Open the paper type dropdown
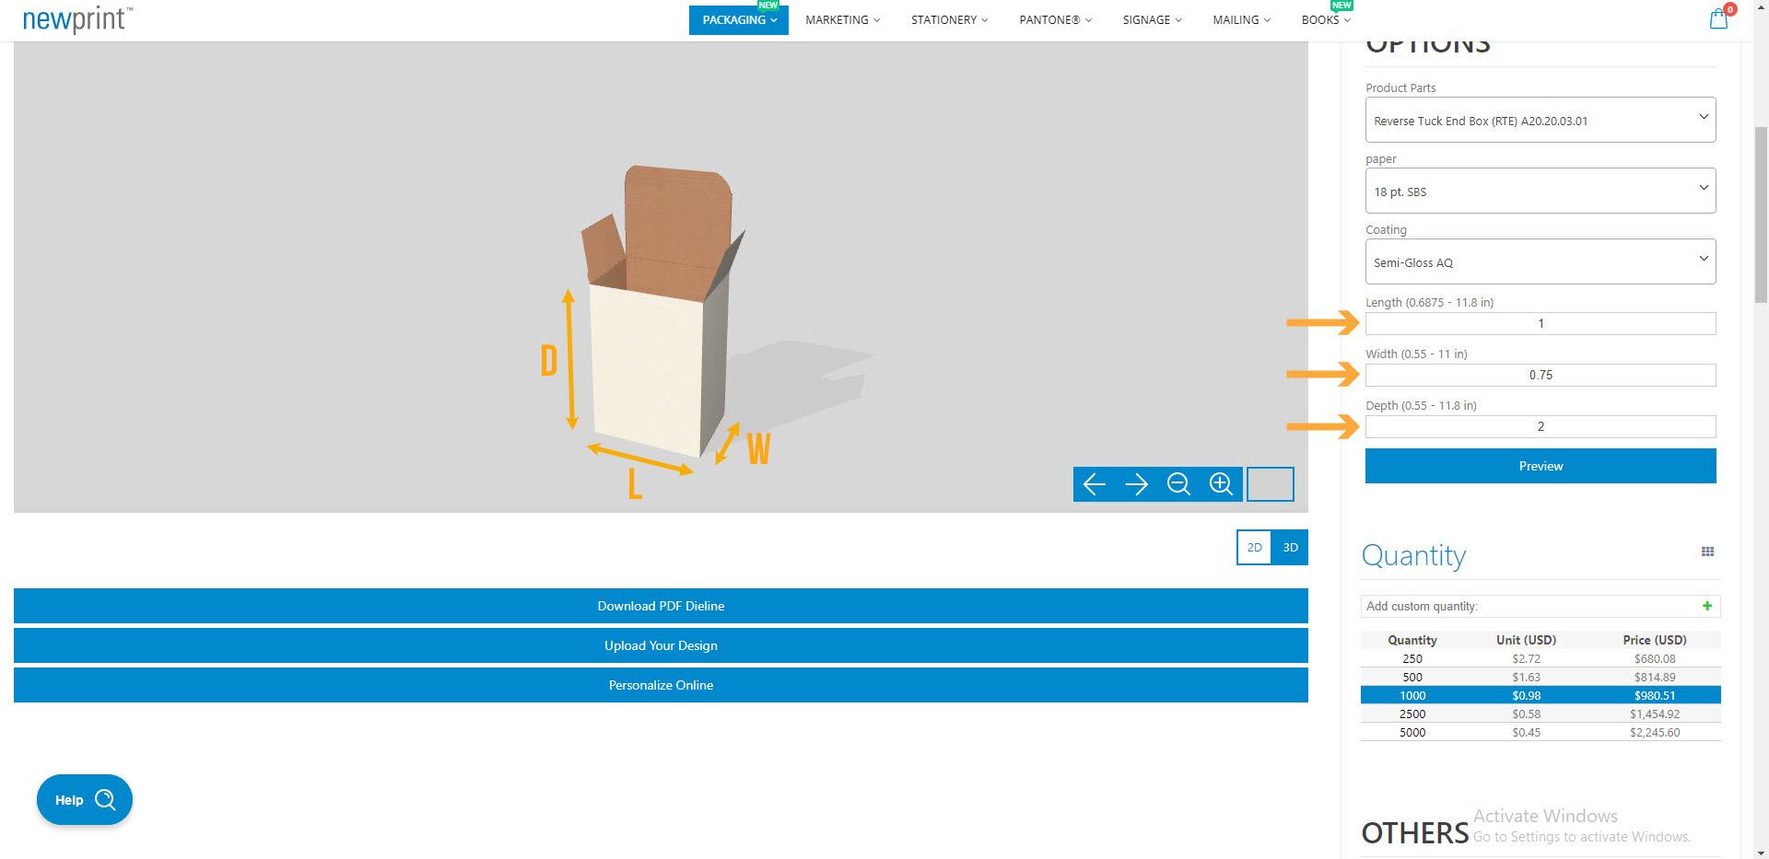This screenshot has width=1769, height=859. click(x=1540, y=191)
